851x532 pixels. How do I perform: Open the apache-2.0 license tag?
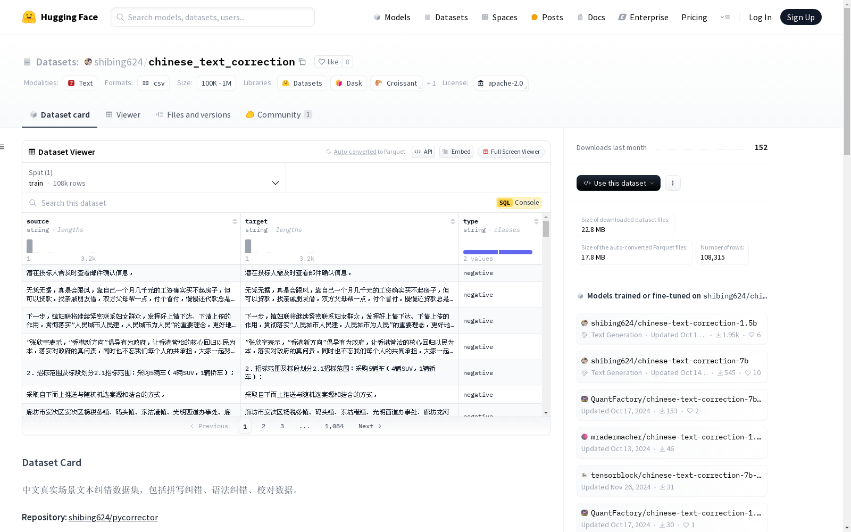[x=500, y=83]
